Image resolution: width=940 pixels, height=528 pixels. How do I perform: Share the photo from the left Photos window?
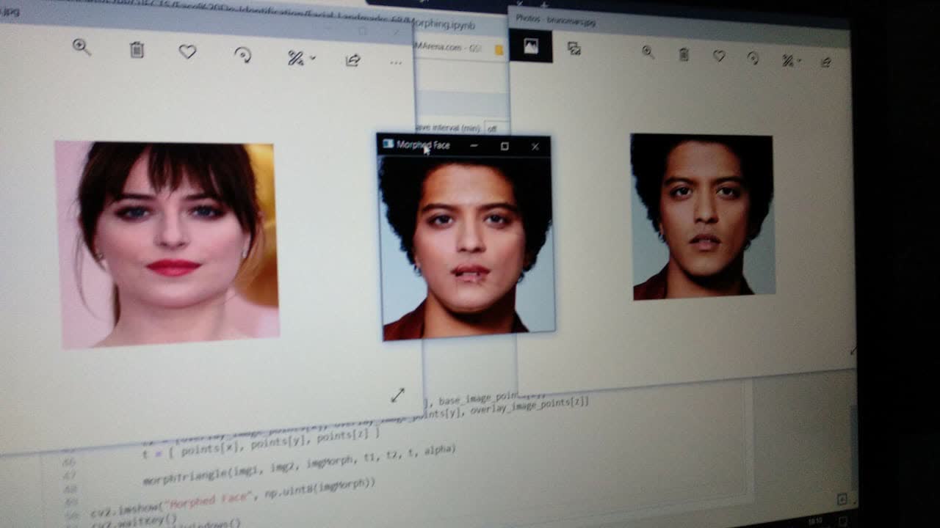pos(353,60)
